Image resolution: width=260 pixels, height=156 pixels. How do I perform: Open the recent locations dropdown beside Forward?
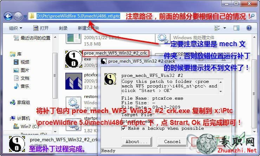pos(25,16)
